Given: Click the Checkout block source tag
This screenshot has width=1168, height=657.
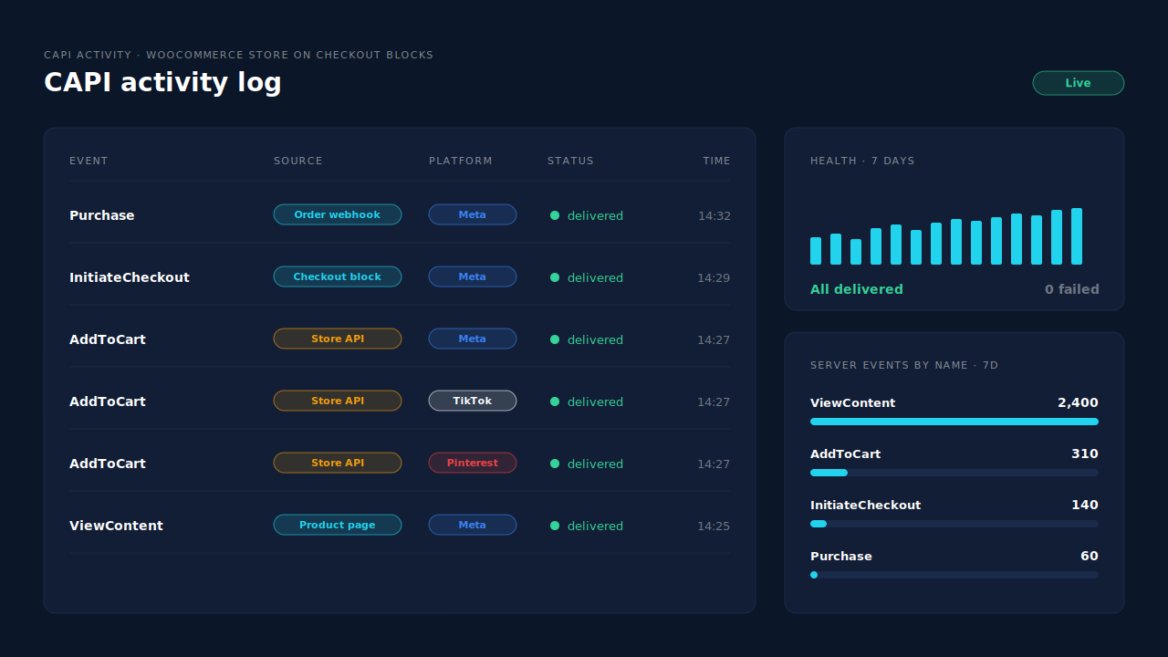Looking at the screenshot, I should pyautogui.click(x=338, y=276).
